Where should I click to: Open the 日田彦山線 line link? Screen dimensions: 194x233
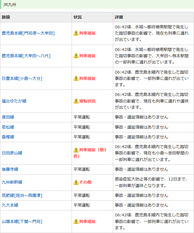pyautogui.click(x=12, y=153)
